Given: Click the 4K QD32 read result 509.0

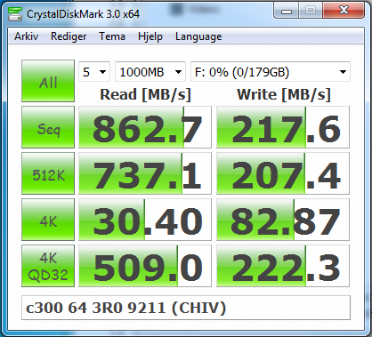Looking at the screenshot, I should point(145,266).
